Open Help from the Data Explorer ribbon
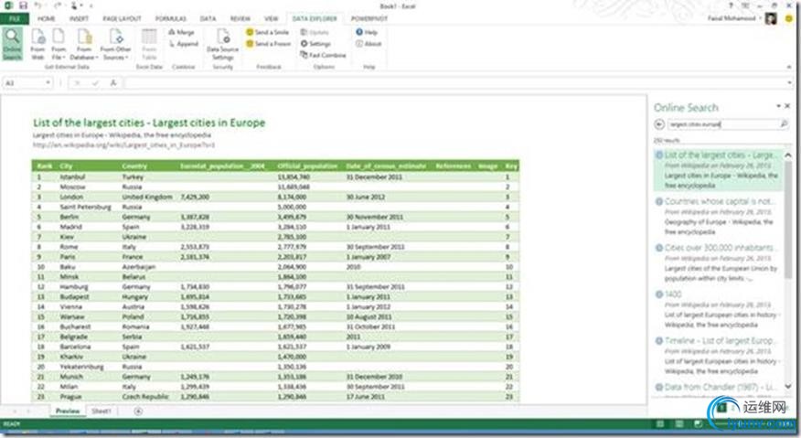 click(367, 32)
